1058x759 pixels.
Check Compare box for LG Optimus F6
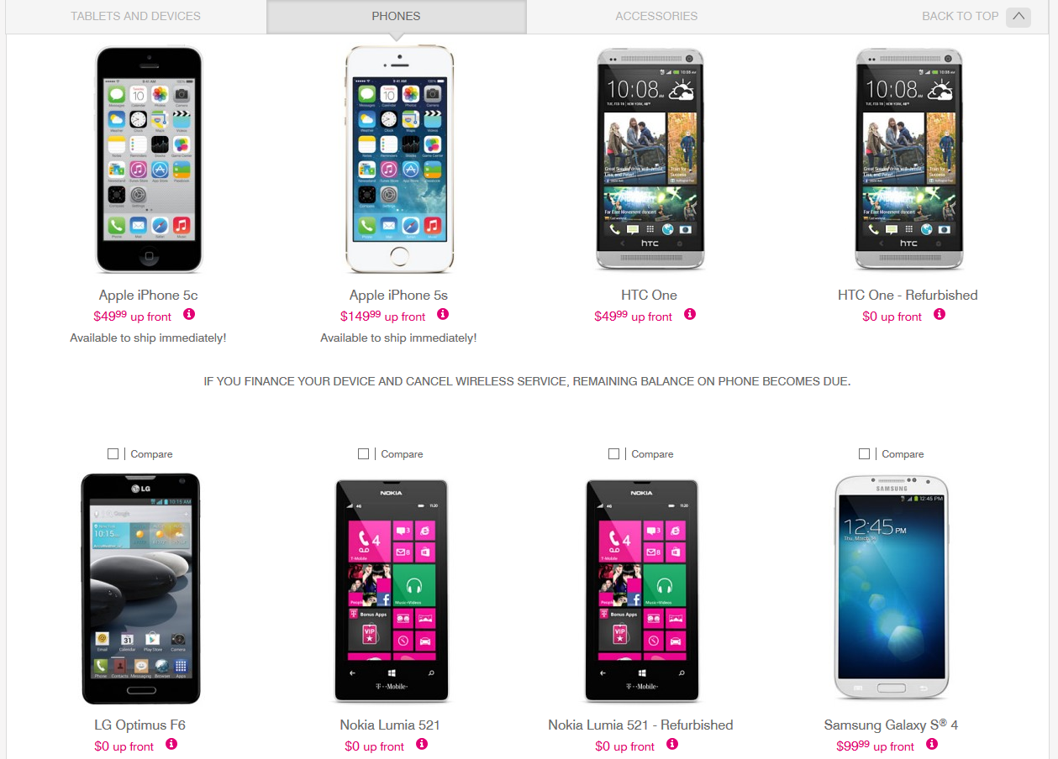[x=113, y=453]
